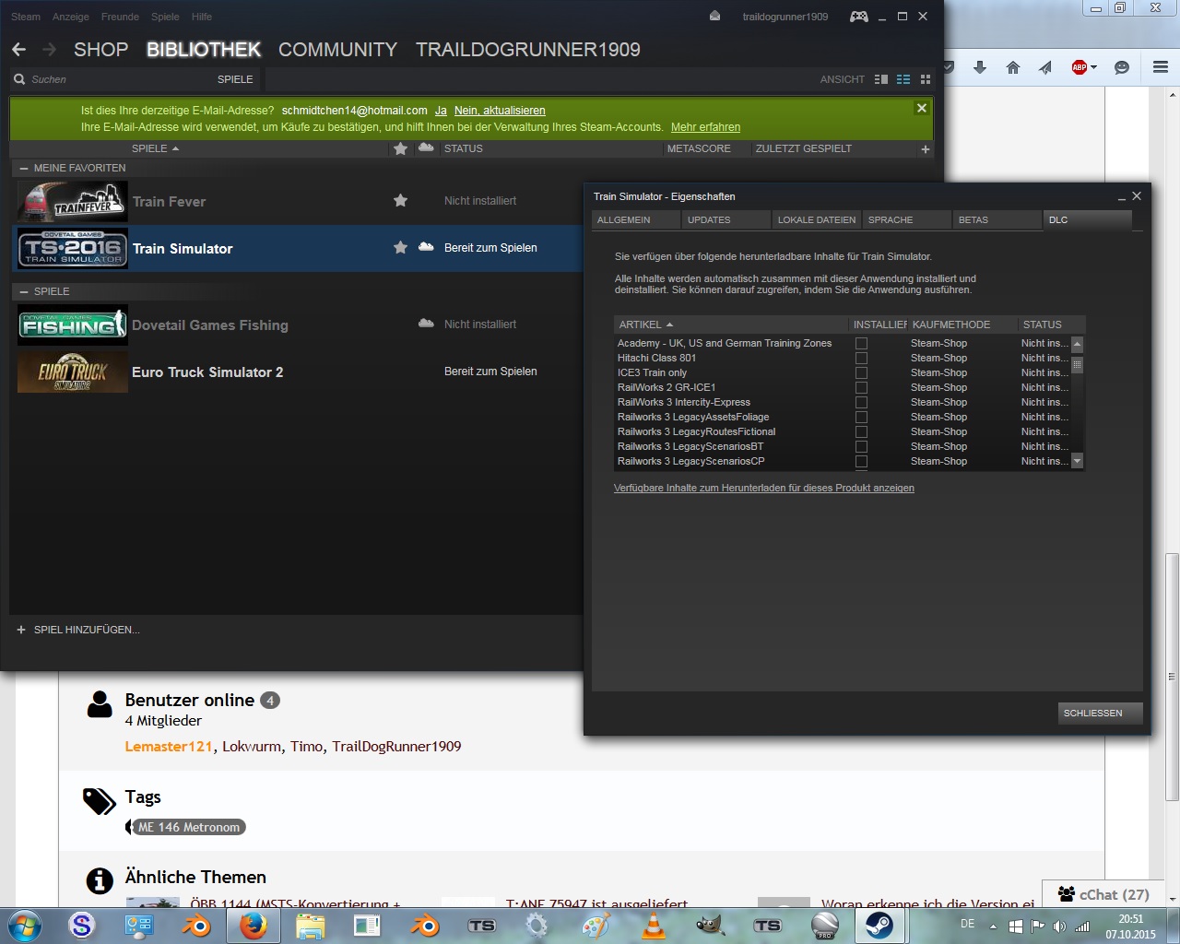Click the paper plane icon in Firefox
This screenshot has width=1180, height=944.
pyautogui.click(x=1045, y=67)
